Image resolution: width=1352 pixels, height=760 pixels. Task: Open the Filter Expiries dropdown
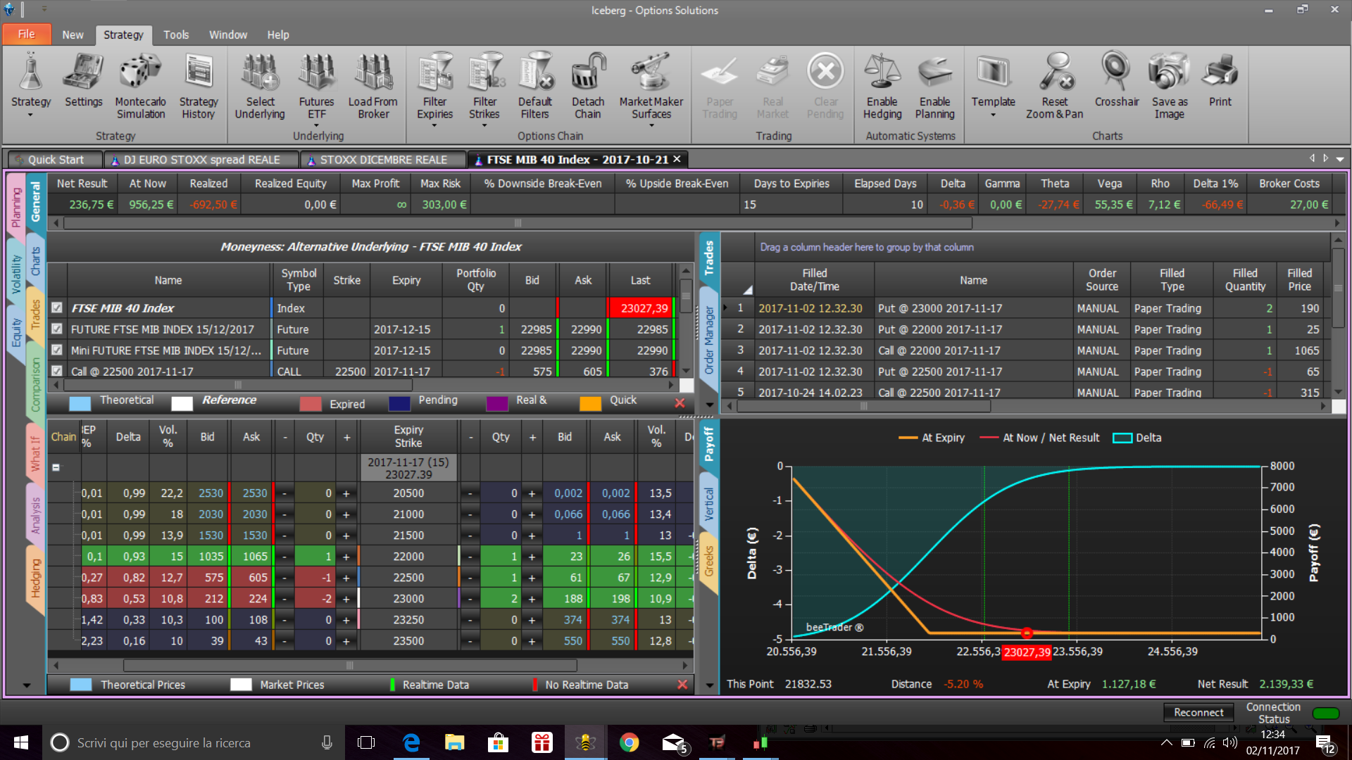[434, 125]
